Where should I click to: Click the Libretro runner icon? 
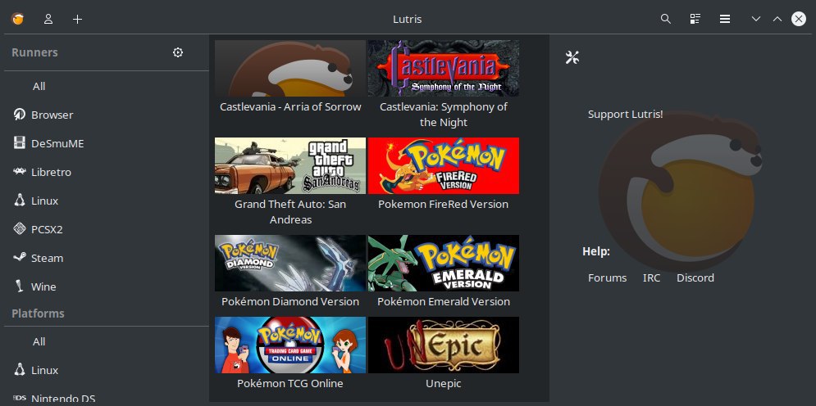click(x=20, y=171)
